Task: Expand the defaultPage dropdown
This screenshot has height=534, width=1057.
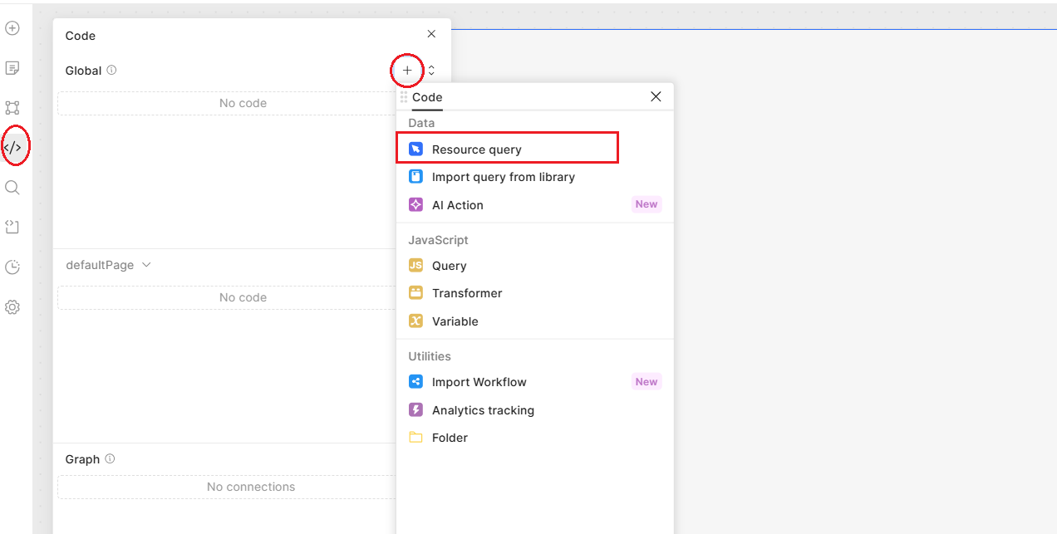Action: (x=109, y=265)
